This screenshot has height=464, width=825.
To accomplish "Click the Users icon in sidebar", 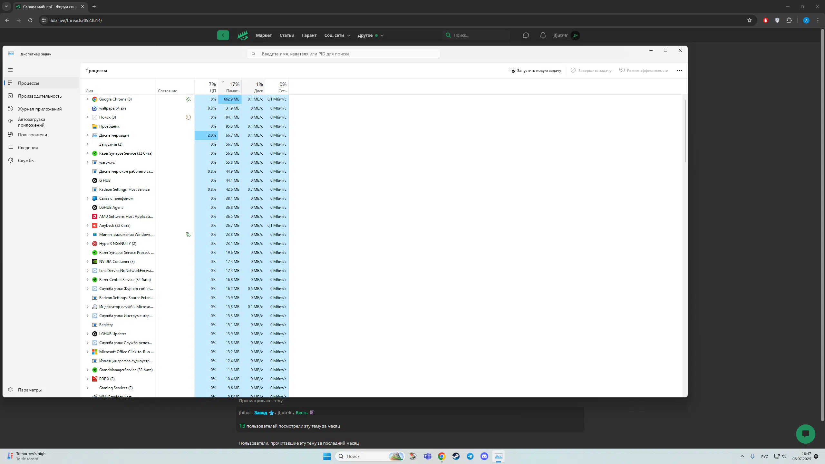I will click(x=10, y=134).
